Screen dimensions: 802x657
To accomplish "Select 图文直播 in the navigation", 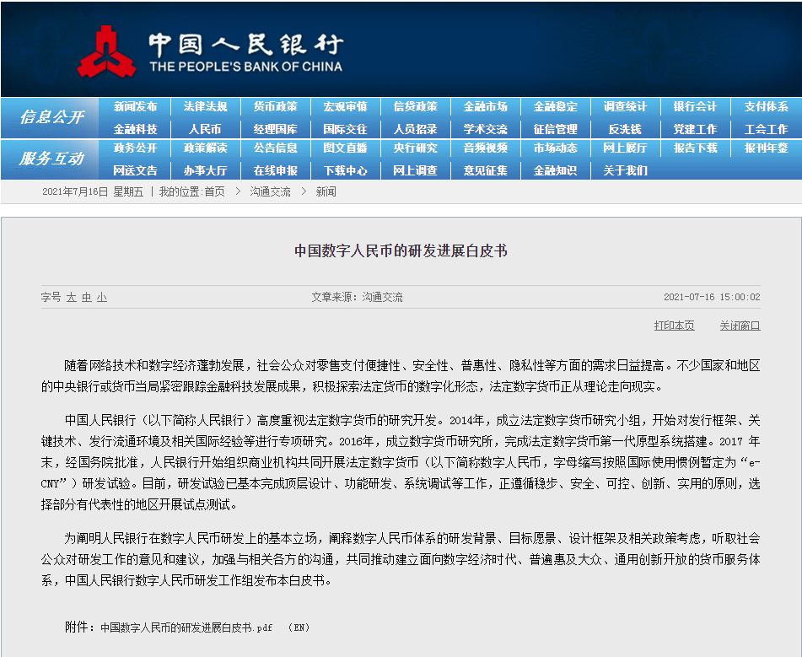I will [x=345, y=148].
